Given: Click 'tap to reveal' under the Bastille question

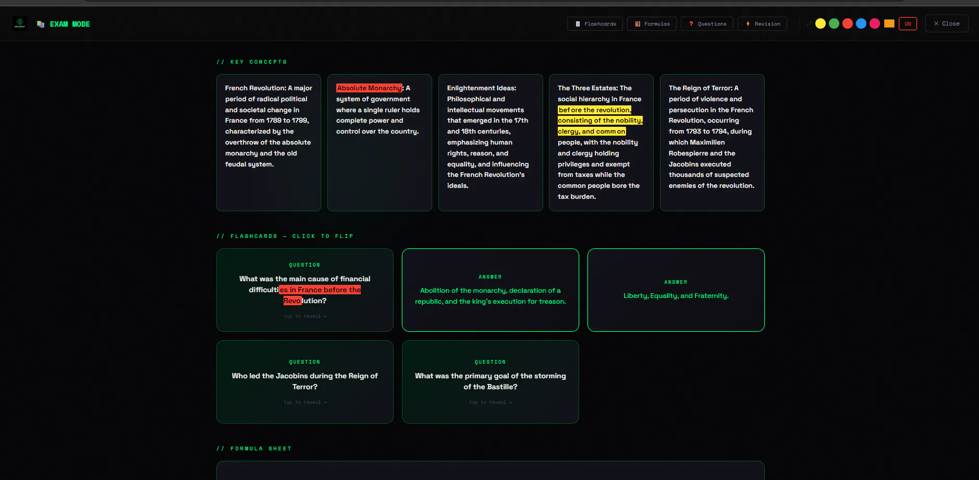Looking at the screenshot, I should click(491, 402).
